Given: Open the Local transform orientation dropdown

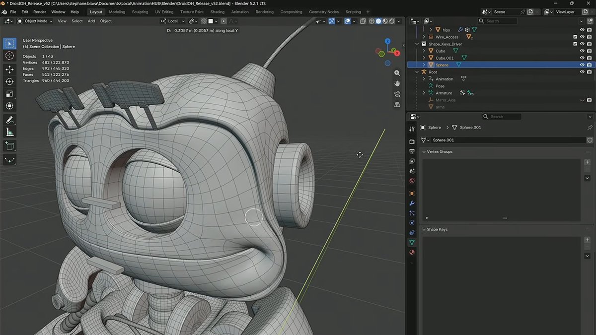Looking at the screenshot, I should coord(172,21).
